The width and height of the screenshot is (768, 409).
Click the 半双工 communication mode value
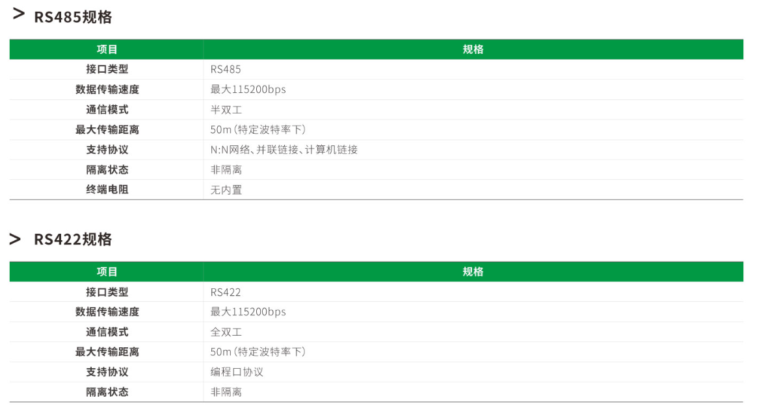tap(226, 110)
